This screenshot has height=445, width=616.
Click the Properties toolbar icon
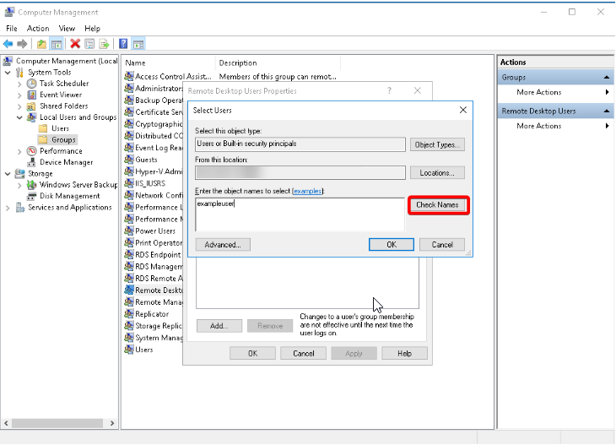(x=89, y=44)
